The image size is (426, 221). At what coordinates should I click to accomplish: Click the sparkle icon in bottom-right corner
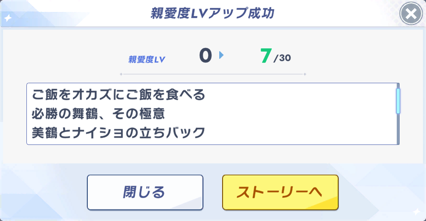(416, 211)
